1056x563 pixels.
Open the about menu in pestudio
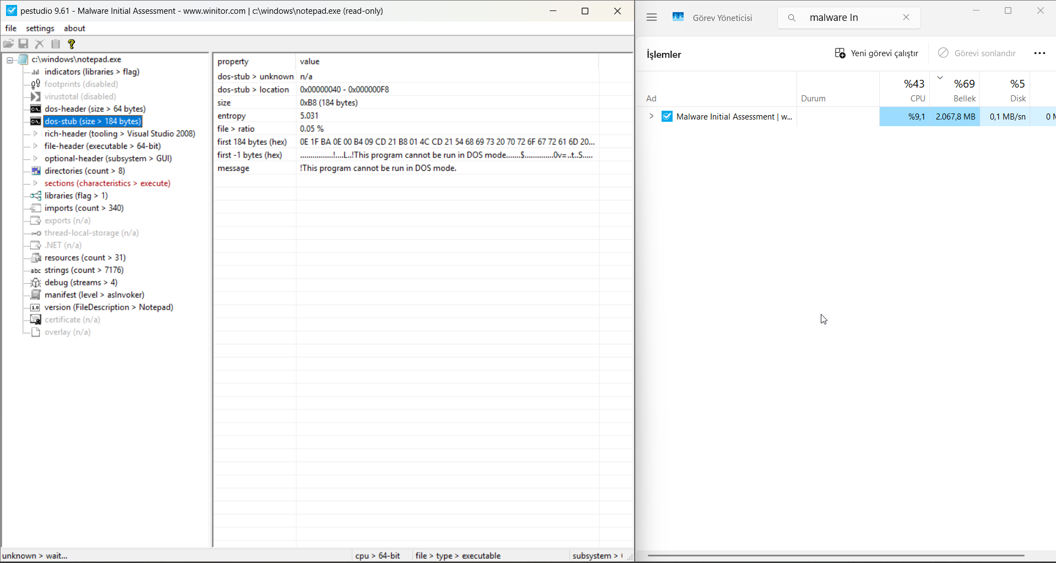pos(74,28)
